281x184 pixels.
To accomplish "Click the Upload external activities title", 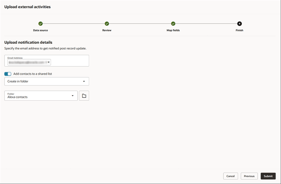I will [x=27, y=7].
